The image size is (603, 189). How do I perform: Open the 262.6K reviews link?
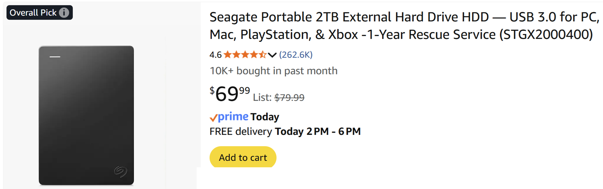click(x=296, y=55)
